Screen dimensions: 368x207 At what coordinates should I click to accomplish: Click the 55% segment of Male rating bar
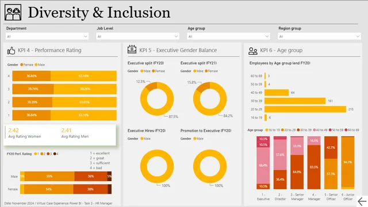pyautogui.click(x=49, y=177)
